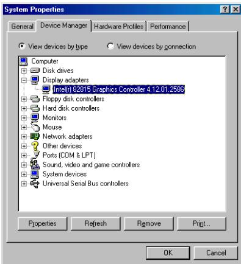Click the Universal Serial Bus controllers icon
This screenshot has width=241, height=264.
pyautogui.click(x=35, y=184)
